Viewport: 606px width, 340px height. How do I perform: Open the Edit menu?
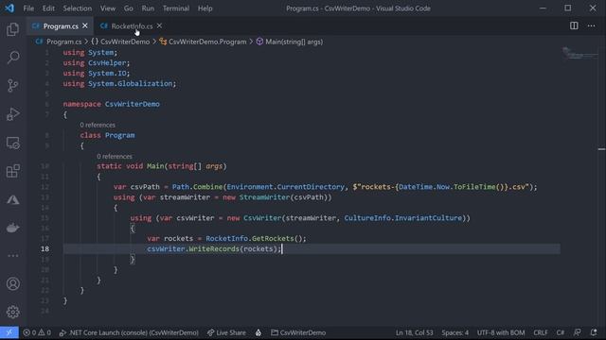click(x=48, y=8)
